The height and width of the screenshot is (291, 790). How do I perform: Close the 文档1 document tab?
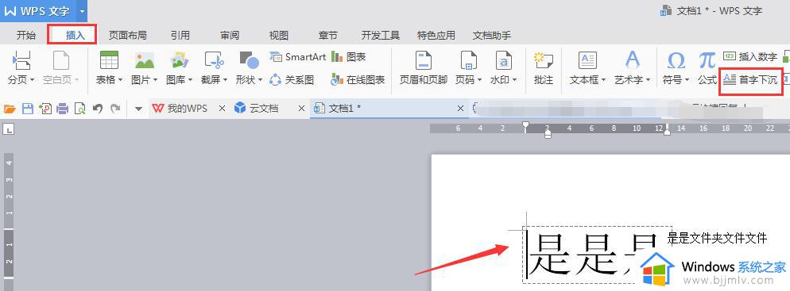pyautogui.click(x=460, y=109)
